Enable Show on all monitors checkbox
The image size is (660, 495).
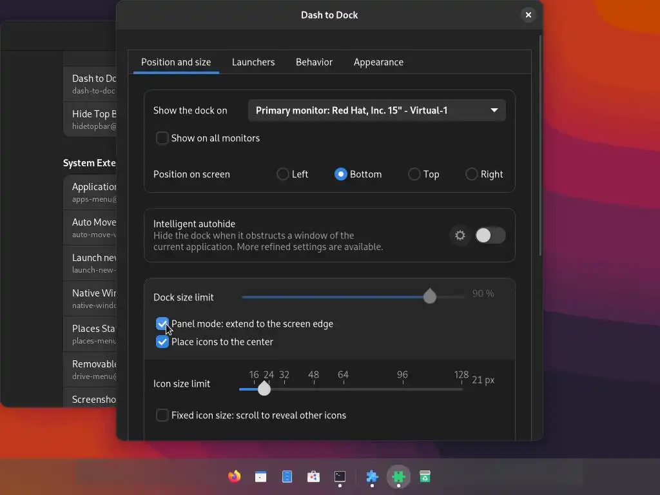(x=162, y=138)
